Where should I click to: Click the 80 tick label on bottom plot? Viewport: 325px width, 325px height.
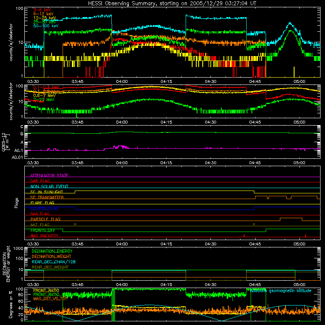pyautogui.click(x=21, y=295)
